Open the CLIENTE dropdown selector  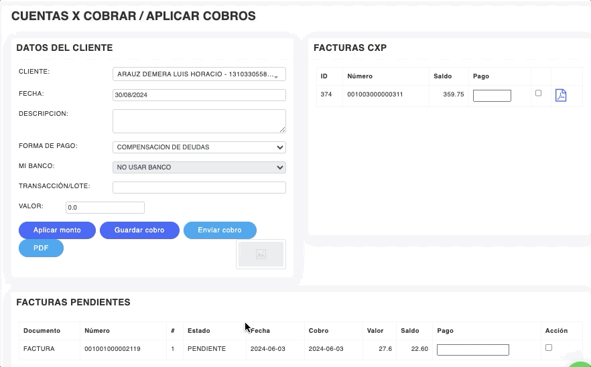click(199, 74)
